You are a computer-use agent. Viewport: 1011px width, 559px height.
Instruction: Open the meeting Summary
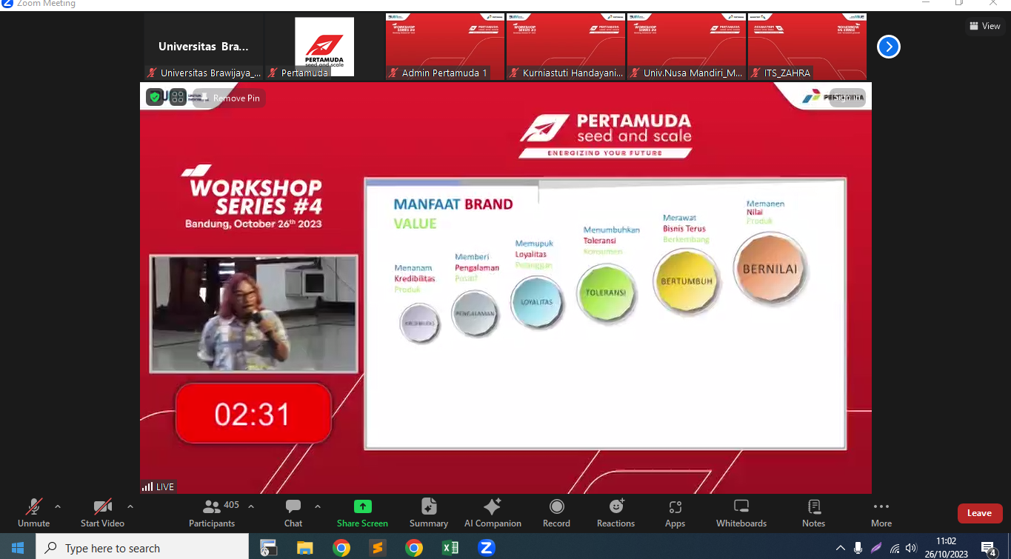pyautogui.click(x=429, y=513)
